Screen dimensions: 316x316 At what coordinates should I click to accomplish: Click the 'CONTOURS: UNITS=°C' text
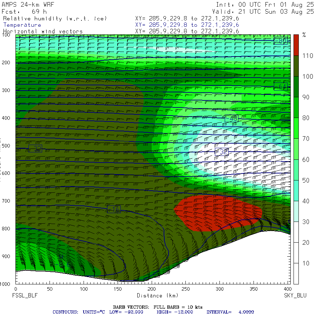[79, 312]
